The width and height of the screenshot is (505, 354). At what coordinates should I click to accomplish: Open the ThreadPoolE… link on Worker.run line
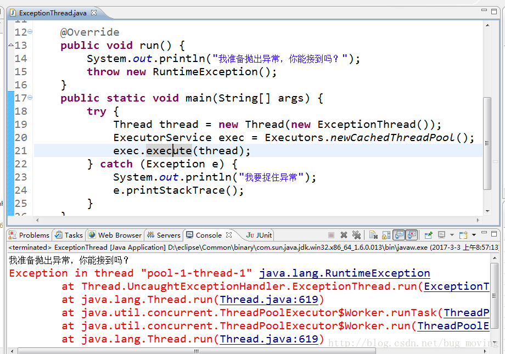(x=453, y=326)
